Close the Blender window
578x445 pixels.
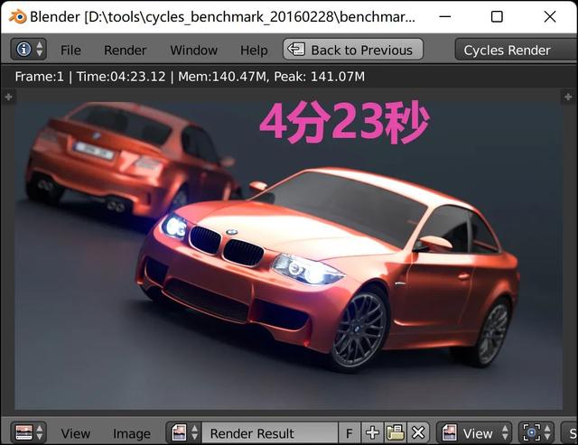click(x=550, y=16)
